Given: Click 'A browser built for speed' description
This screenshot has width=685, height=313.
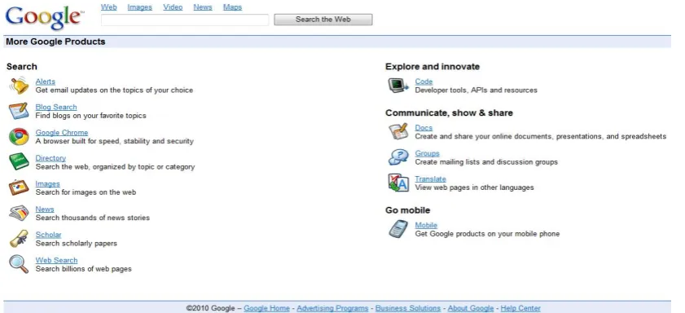Looking at the screenshot, I should 115,141.
